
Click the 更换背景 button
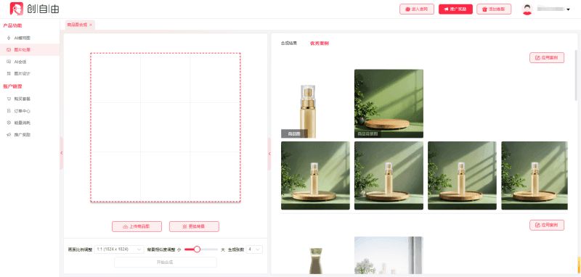point(194,226)
